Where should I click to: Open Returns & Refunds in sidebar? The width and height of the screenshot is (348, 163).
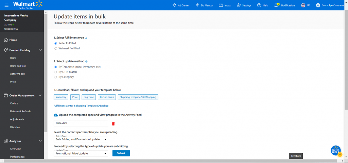point(20,111)
